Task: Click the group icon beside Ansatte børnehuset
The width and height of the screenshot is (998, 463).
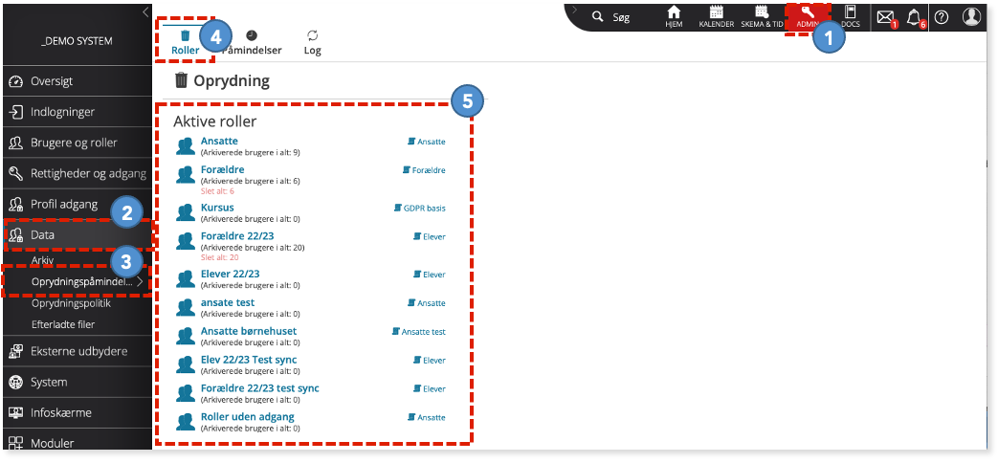Action: pyautogui.click(x=186, y=337)
